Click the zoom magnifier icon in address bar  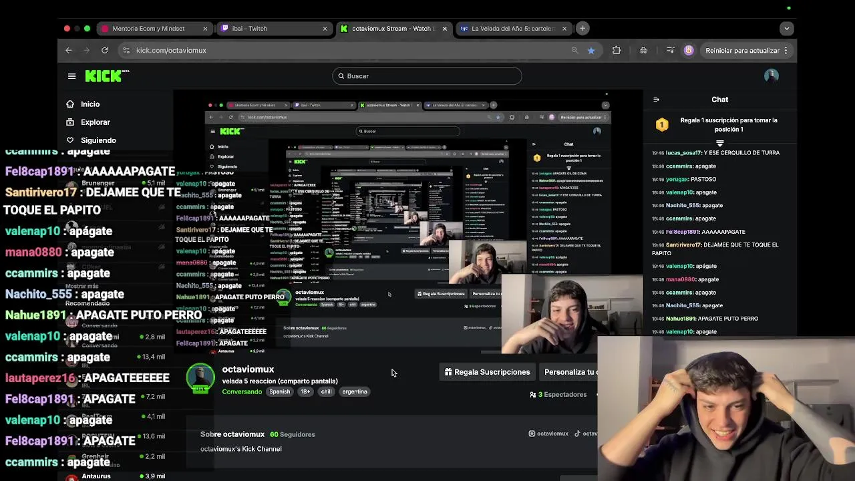click(x=574, y=50)
